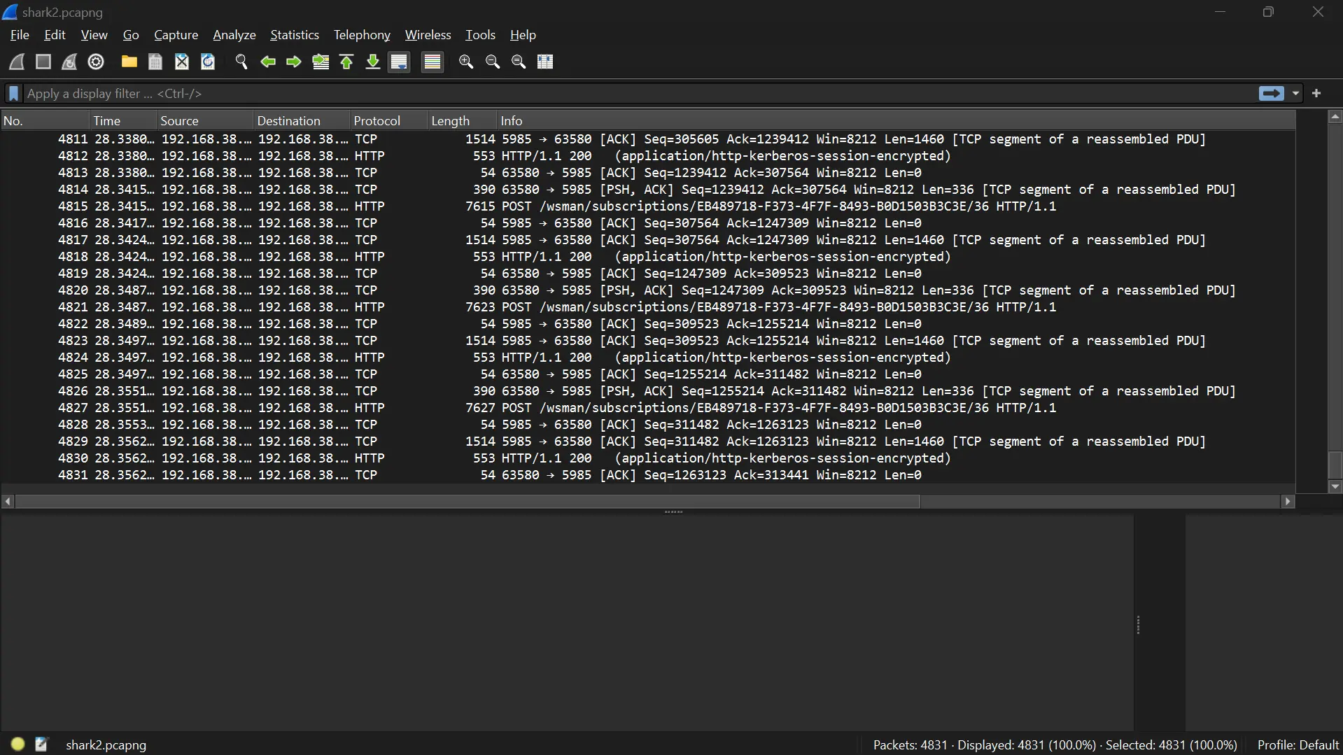Screen dimensions: 1343x755
Task: Open the Analyze menu
Action: tap(234, 35)
